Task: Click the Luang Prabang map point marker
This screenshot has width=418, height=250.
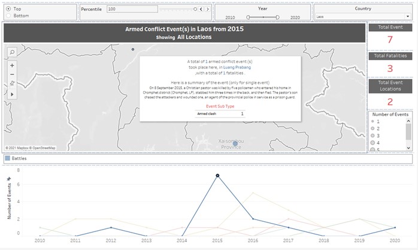Action: tap(133, 49)
